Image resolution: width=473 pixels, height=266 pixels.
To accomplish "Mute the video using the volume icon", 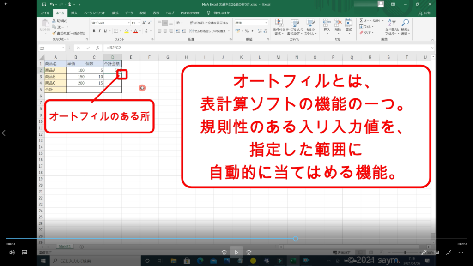I will pos(12,253).
